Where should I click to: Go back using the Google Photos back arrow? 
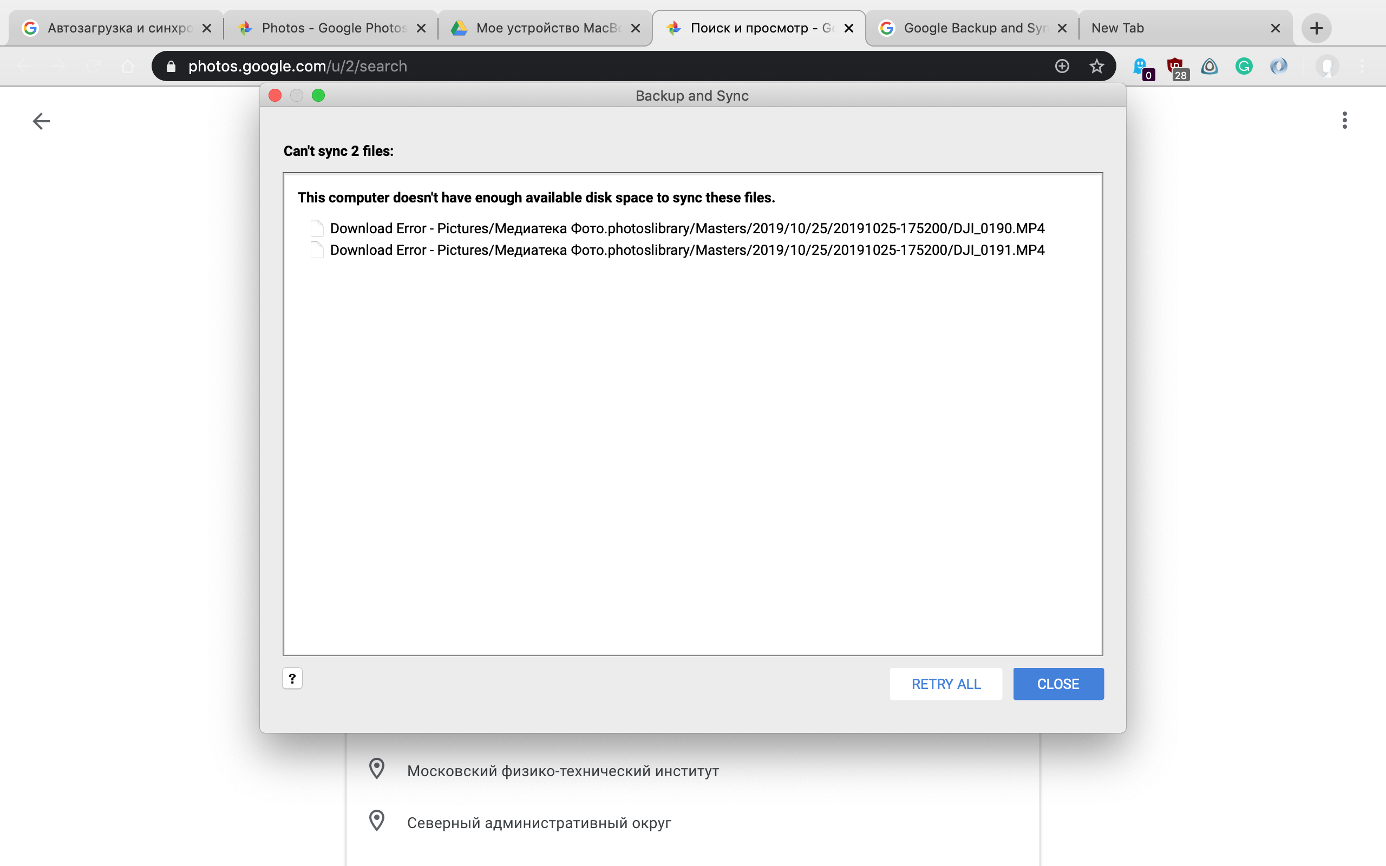point(41,121)
